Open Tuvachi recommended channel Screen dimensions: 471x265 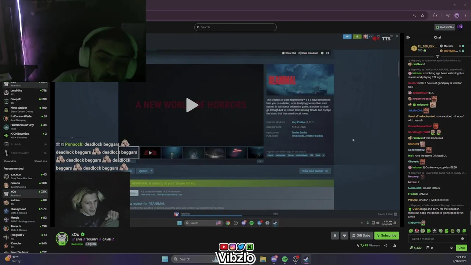(25, 228)
